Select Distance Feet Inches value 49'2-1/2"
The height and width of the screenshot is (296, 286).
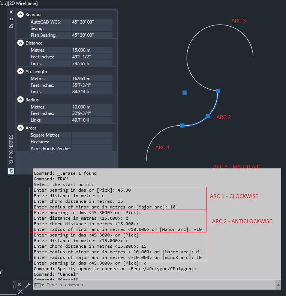click(92, 57)
